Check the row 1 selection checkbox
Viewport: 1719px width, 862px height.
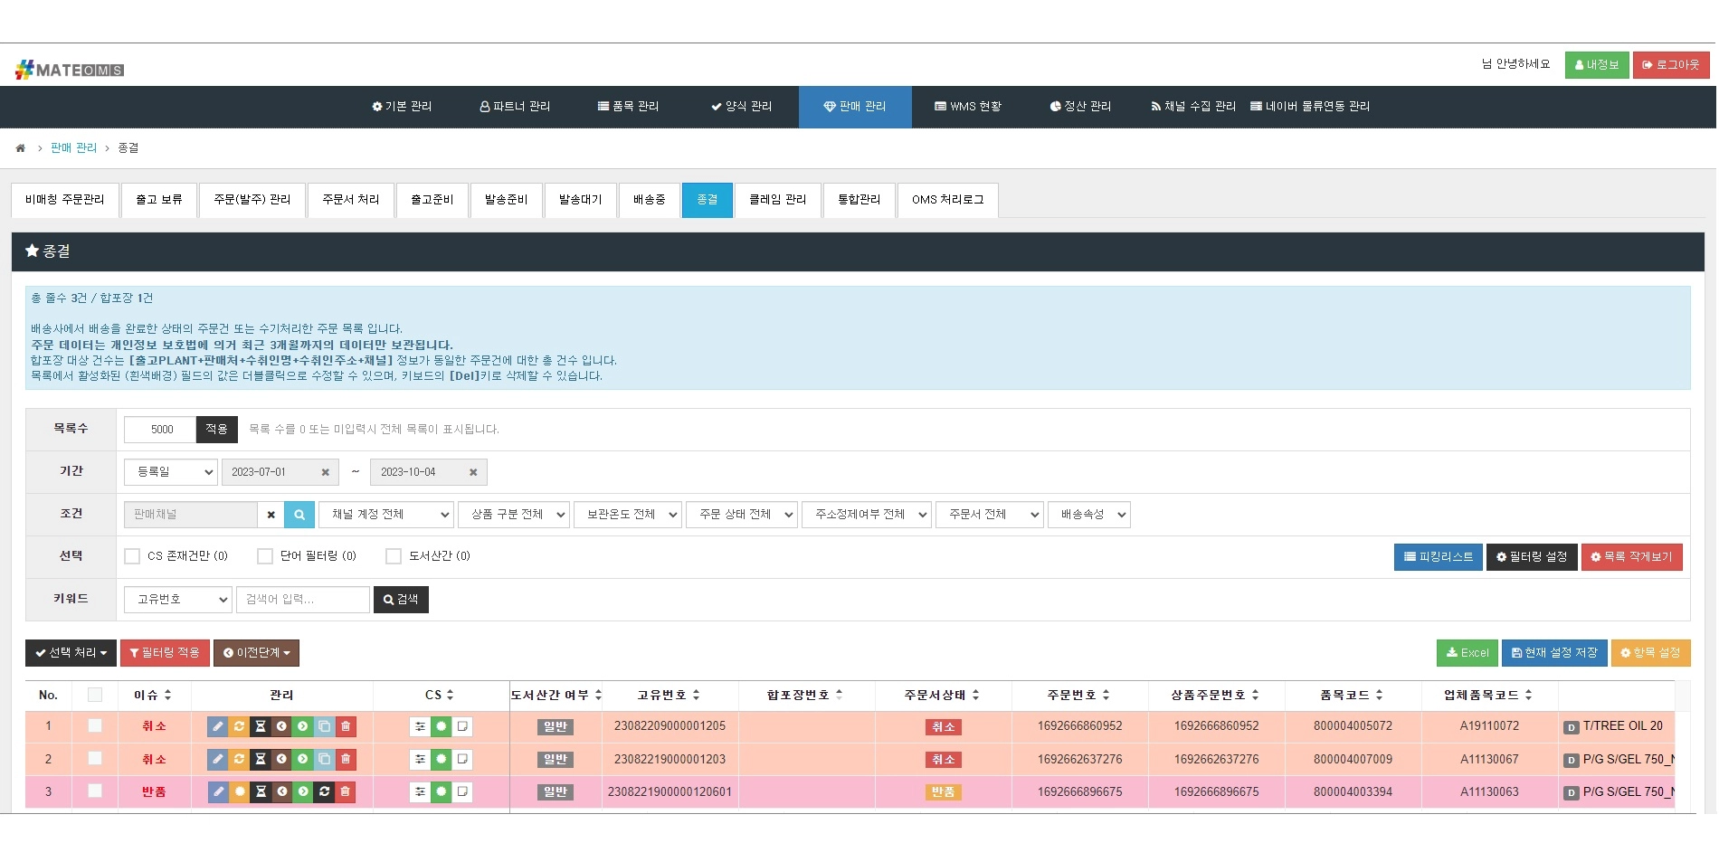tap(95, 725)
